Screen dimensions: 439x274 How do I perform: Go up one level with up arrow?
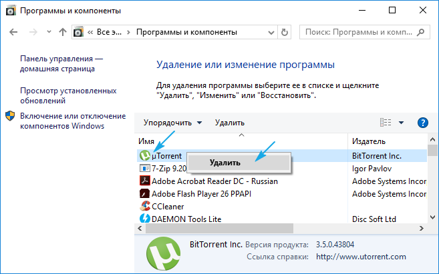(x=63, y=32)
